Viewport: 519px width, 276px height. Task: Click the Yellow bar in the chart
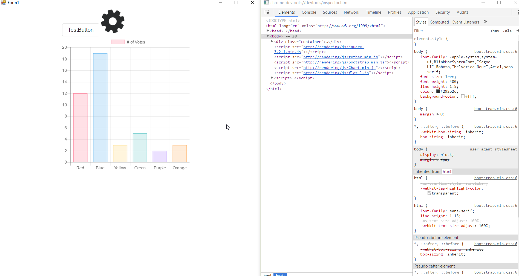pyautogui.click(x=120, y=153)
